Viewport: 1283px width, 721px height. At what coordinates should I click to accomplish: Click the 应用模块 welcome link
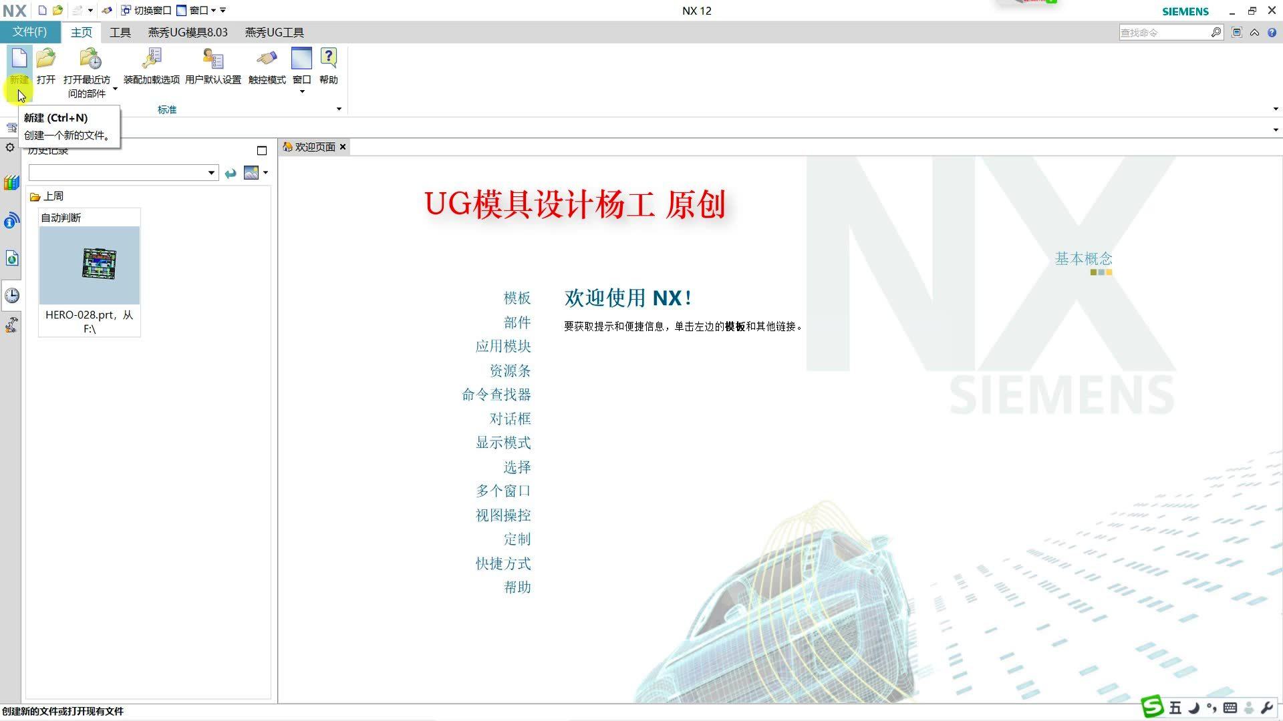pyautogui.click(x=503, y=346)
